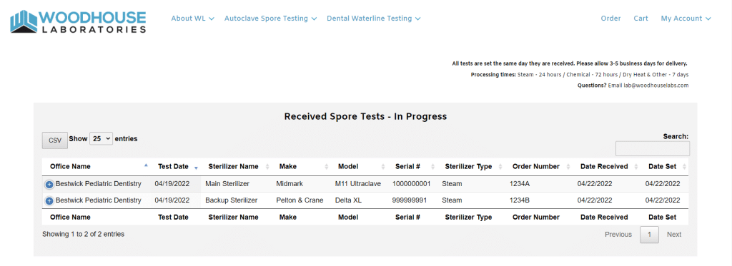
Task: Expand the Backup Sterilizer row plus icon
Action: click(49, 201)
